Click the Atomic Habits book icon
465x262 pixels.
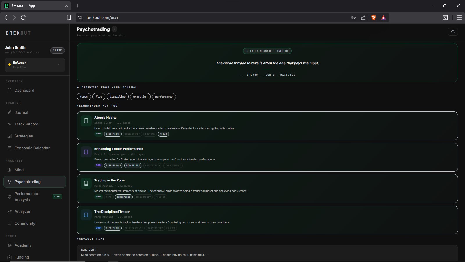tap(86, 121)
